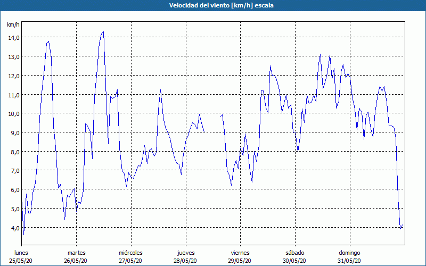
Task: Click the highest wind peak on martes
Action: (103, 32)
